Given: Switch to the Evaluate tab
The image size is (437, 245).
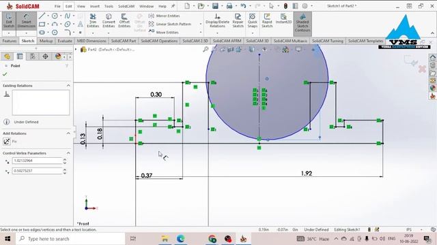Looking at the screenshot, I should [x=65, y=41].
